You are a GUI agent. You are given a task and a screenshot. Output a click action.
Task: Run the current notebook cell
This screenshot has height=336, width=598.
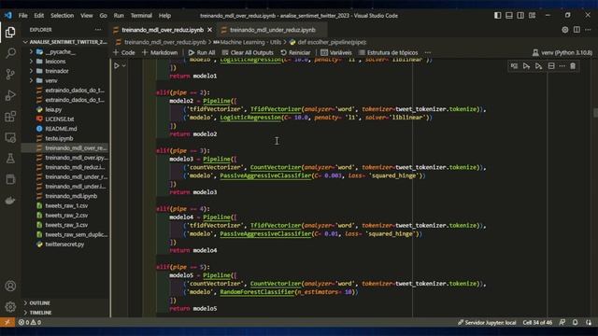click(117, 65)
